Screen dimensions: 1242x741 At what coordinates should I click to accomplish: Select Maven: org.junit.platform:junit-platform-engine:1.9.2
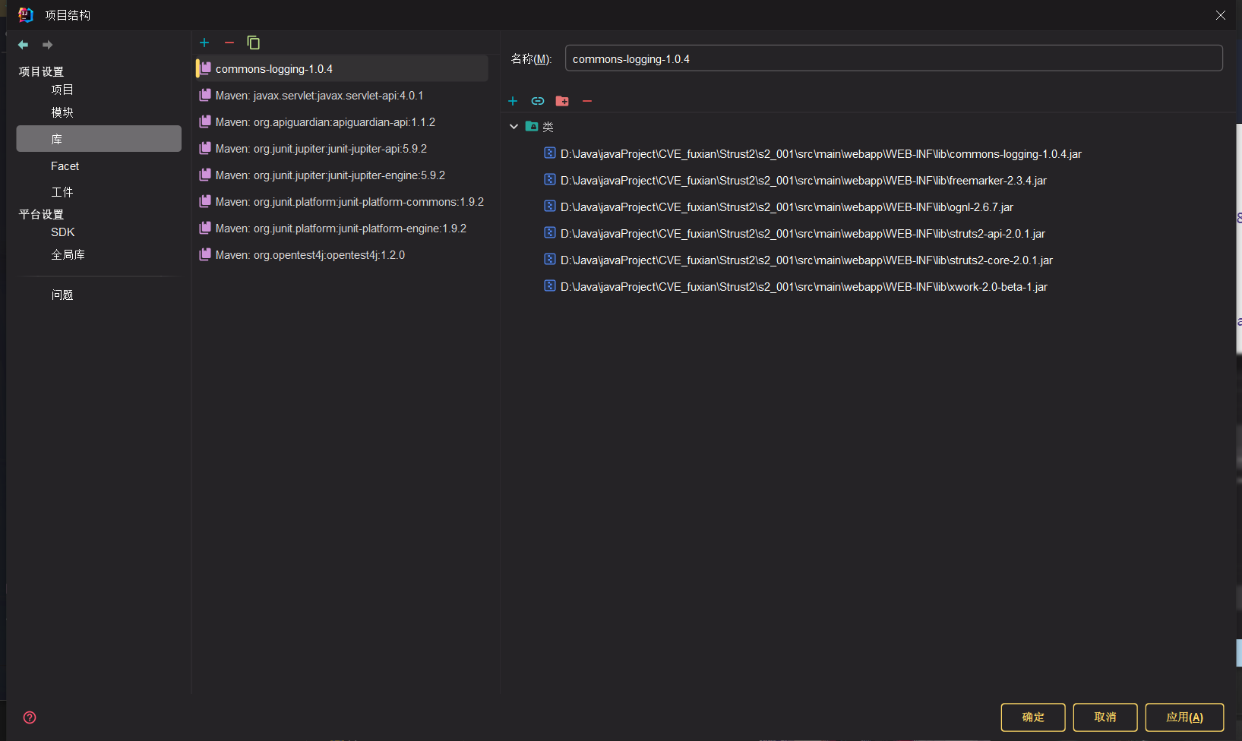point(342,228)
